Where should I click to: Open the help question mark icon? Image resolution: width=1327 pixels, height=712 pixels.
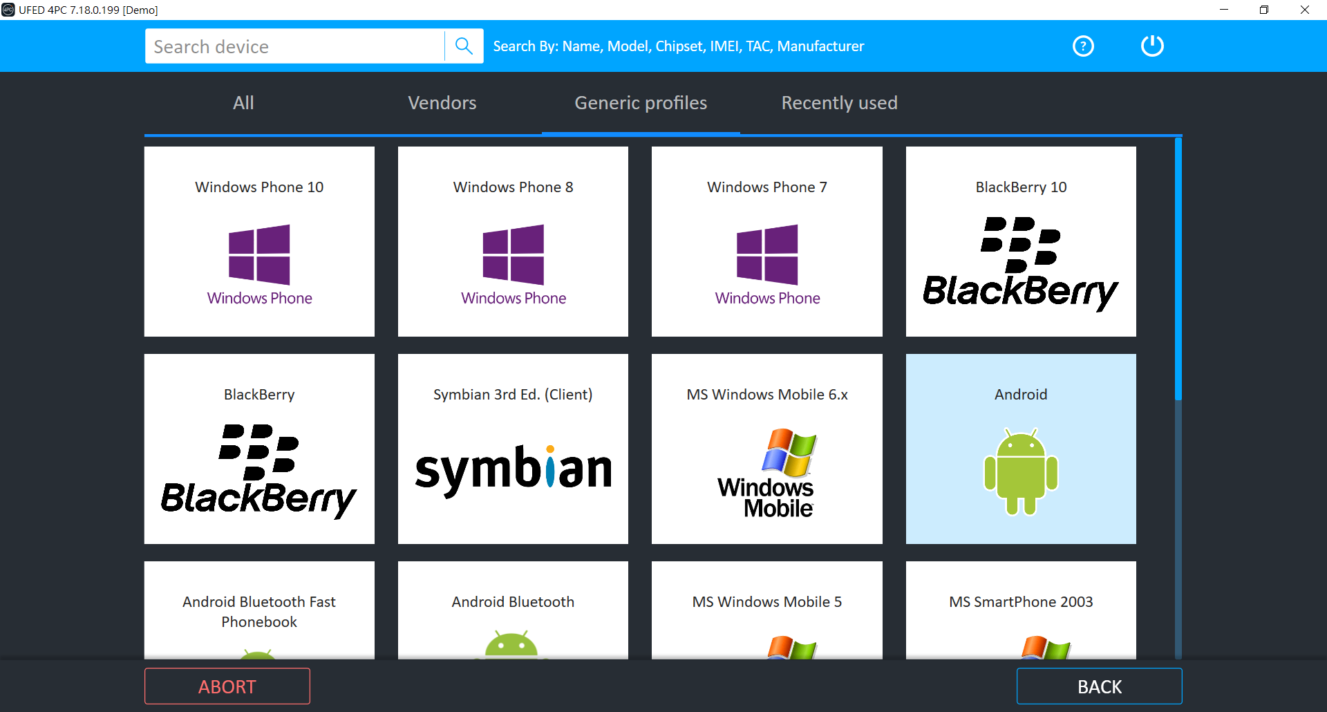pyautogui.click(x=1083, y=46)
